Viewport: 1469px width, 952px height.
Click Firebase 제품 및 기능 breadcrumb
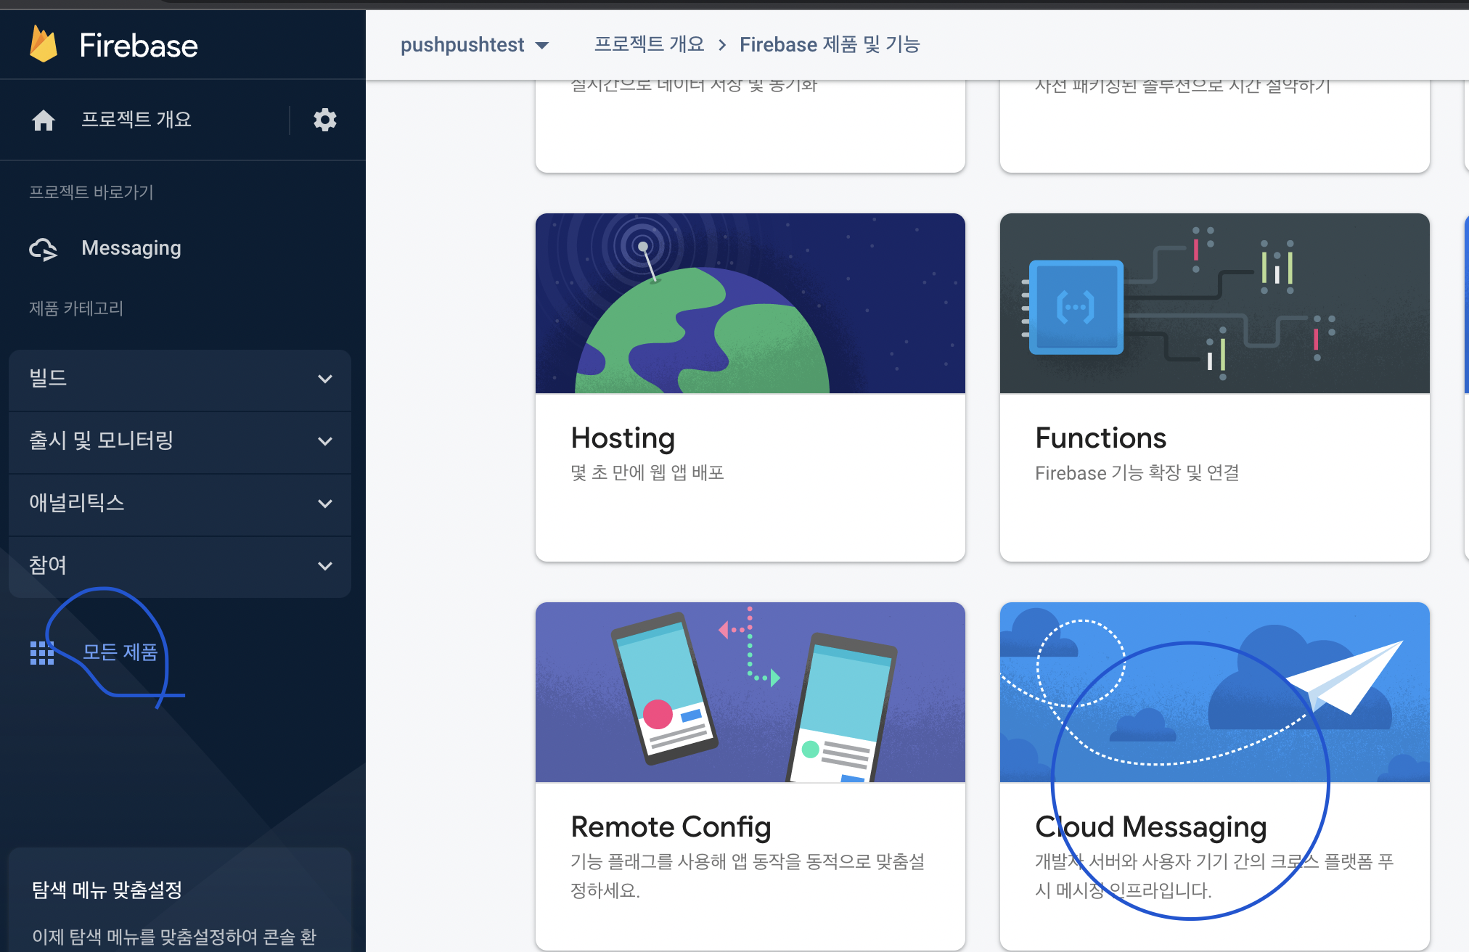pyautogui.click(x=830, y=45)
